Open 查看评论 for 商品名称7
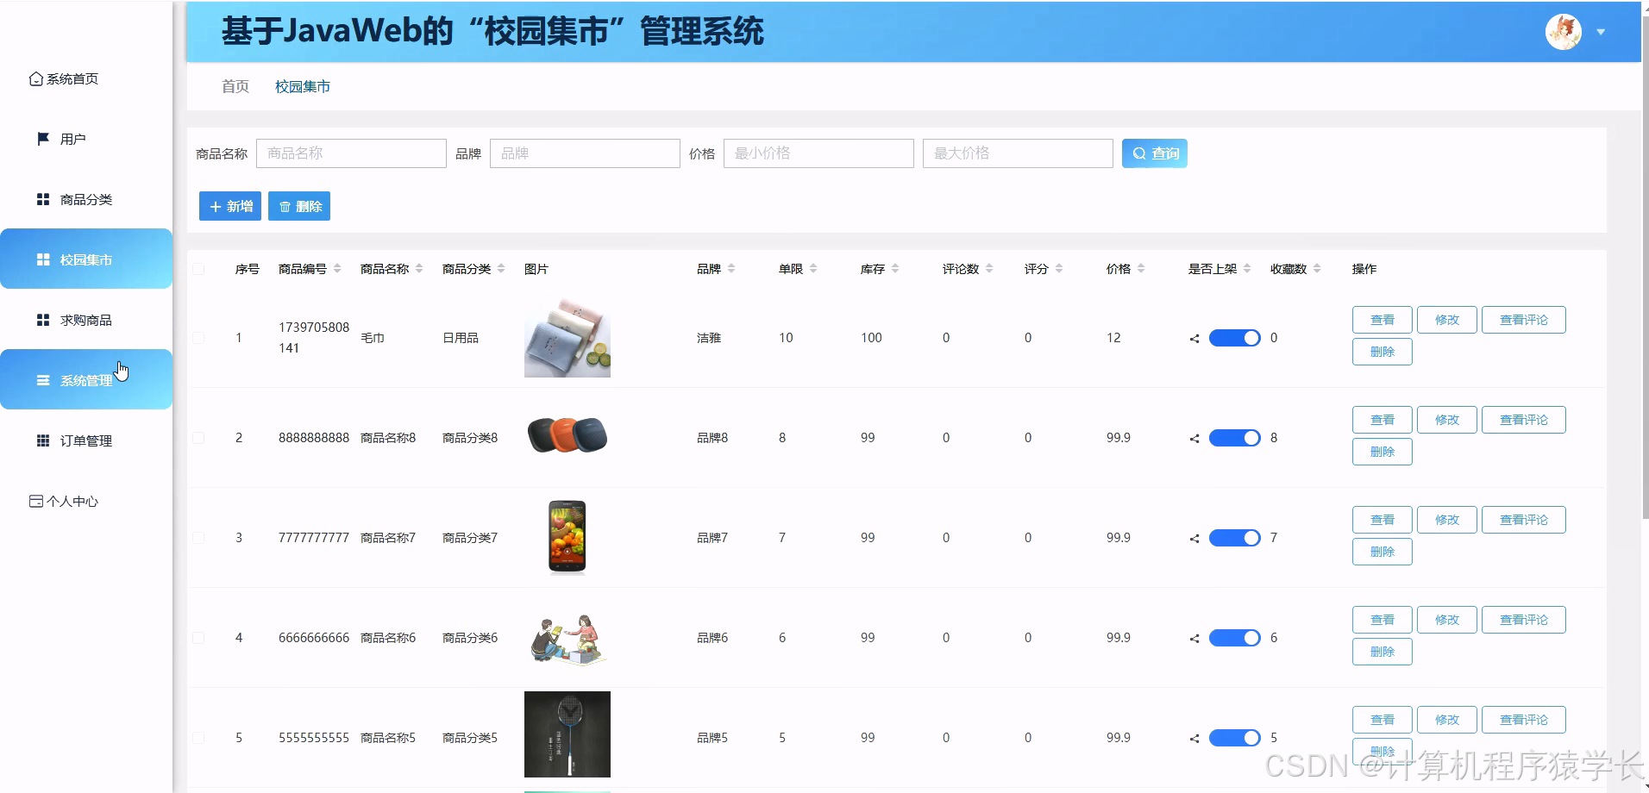Screen dimensions: 1649x793 click(1522, 519)
